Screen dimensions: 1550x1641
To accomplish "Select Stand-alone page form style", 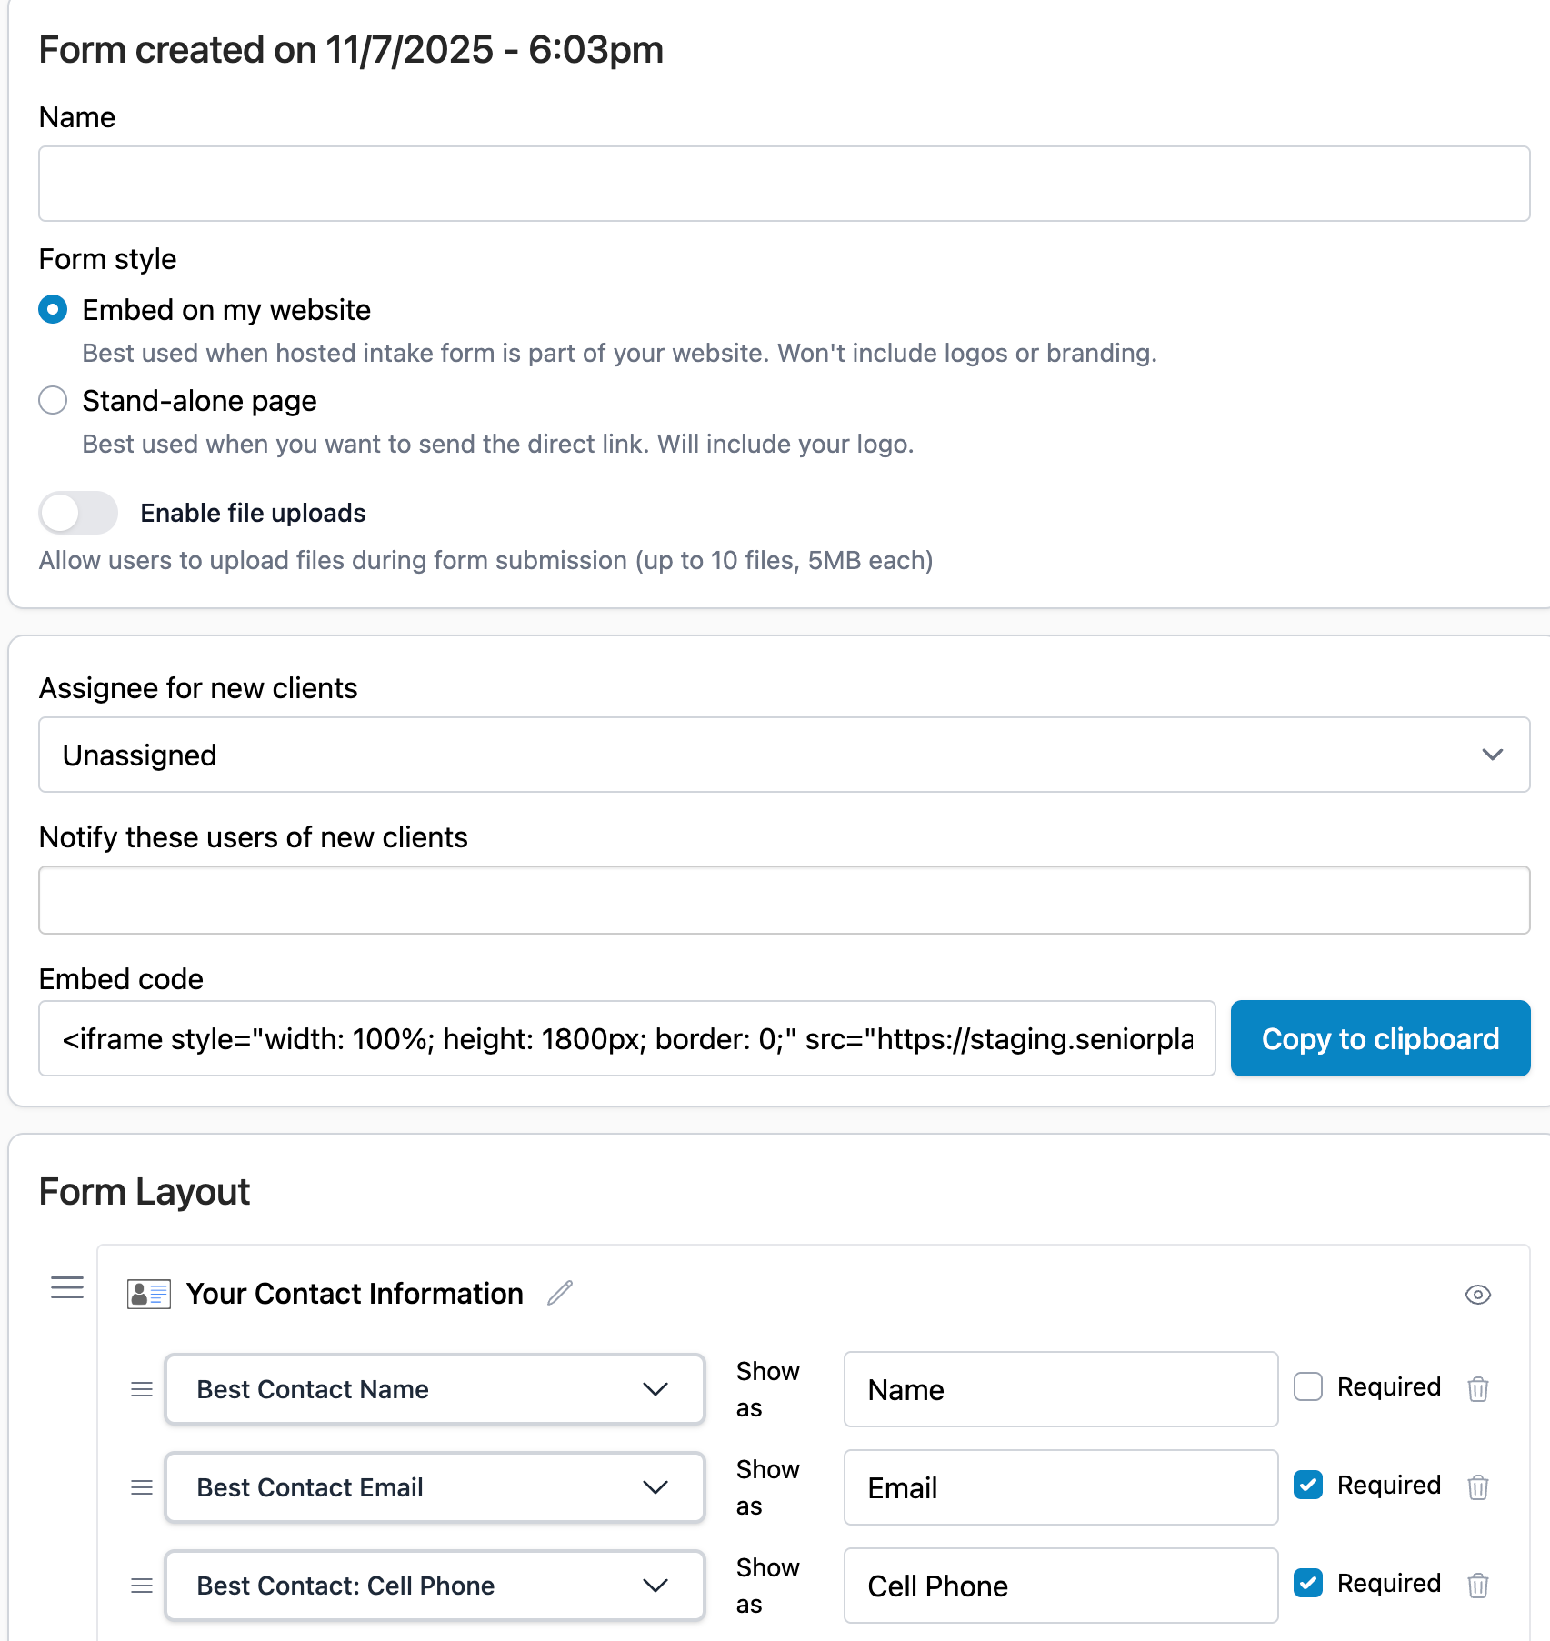I will pyautogui.click(x=53, y=400).
